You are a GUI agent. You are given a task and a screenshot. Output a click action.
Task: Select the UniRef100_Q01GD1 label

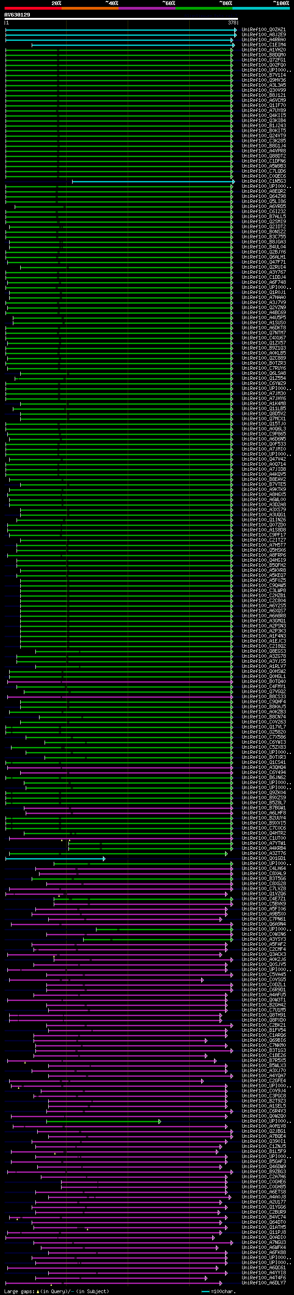tap(264, 858)
